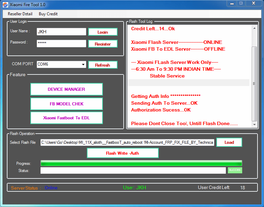
Task: Select 'Please Dont Close Tool' log line
Action: click(x=184, y=123)
